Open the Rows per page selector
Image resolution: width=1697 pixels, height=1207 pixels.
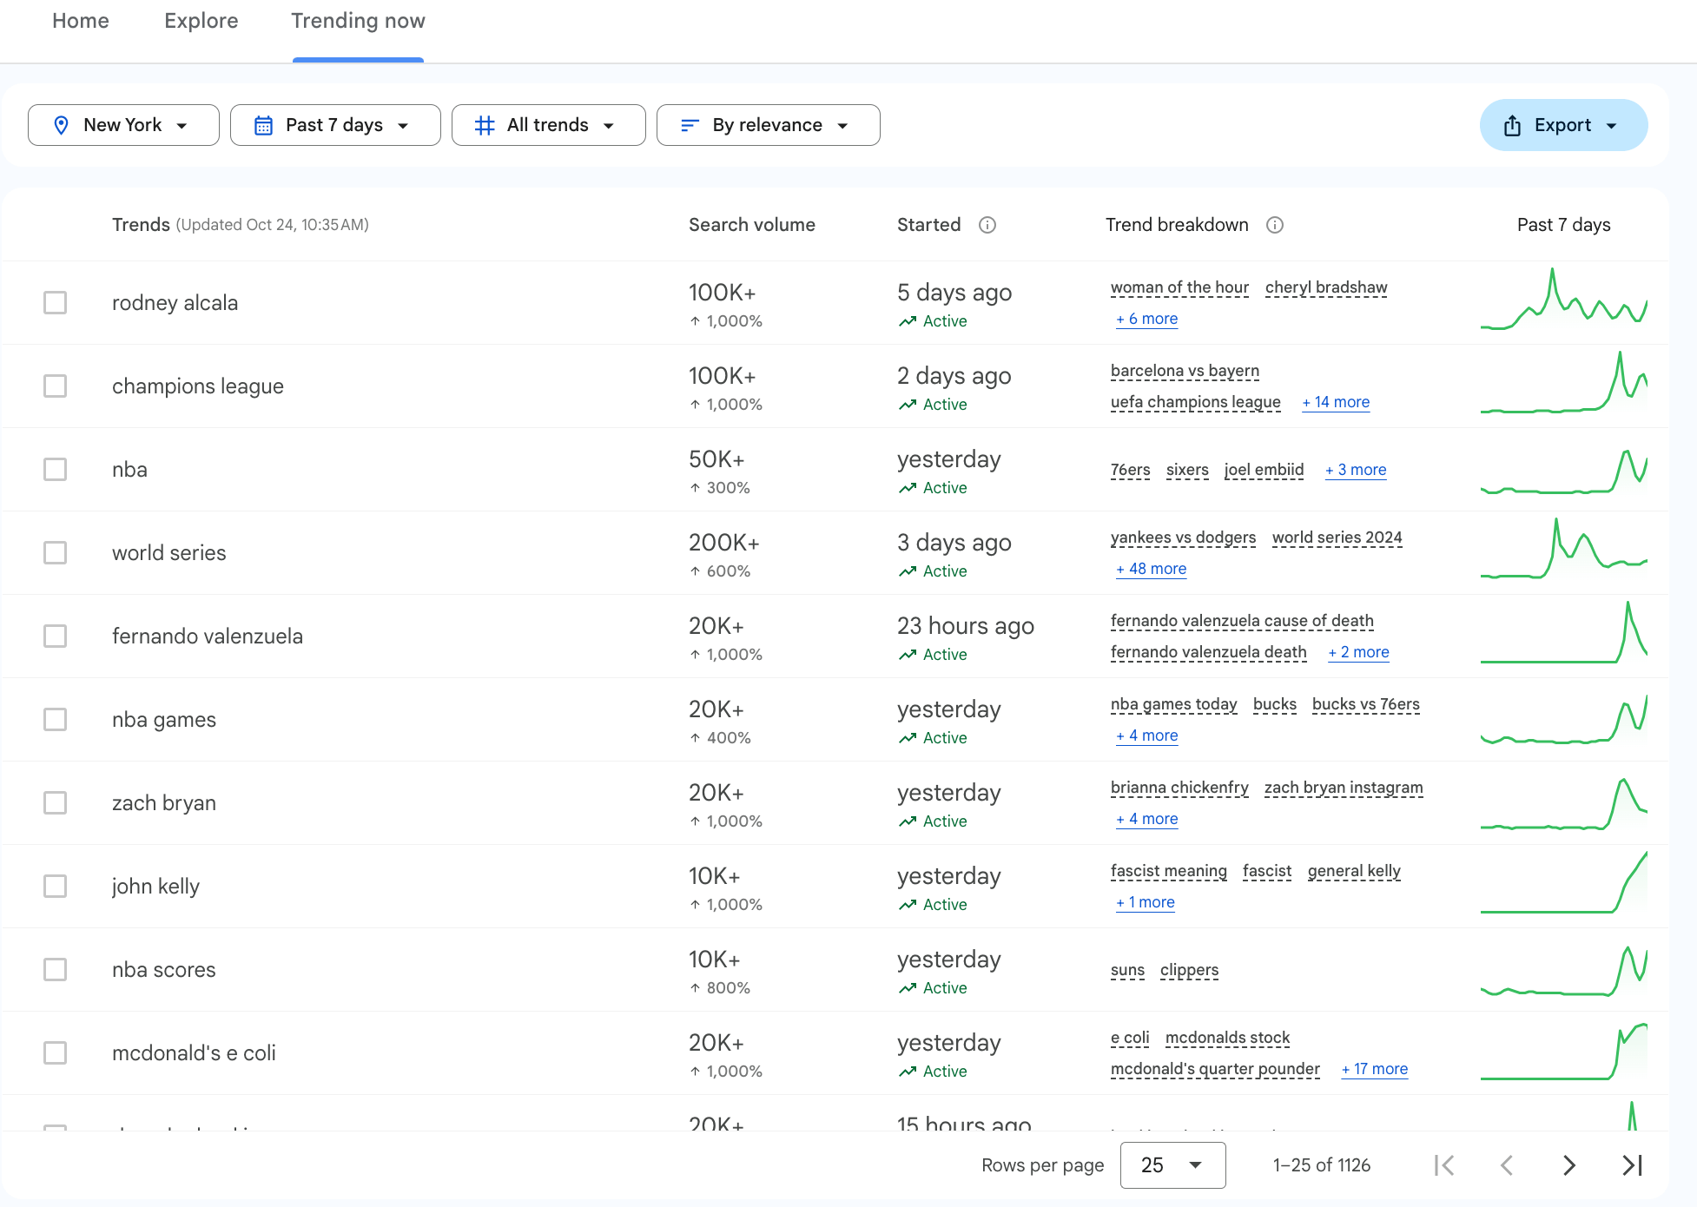coord(1172,1165)
